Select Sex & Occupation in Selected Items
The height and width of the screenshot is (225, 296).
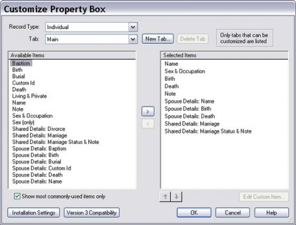coord(185,71)
